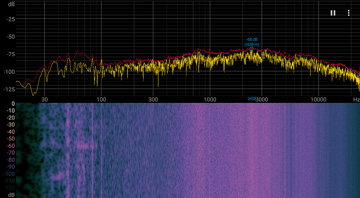The image size is (360, 198).
Task: Select the peak marker circle at 2438 Hz
Action: (x=252, y=48)
